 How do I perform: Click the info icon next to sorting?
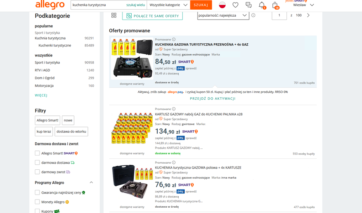click(x=253, y=15)
